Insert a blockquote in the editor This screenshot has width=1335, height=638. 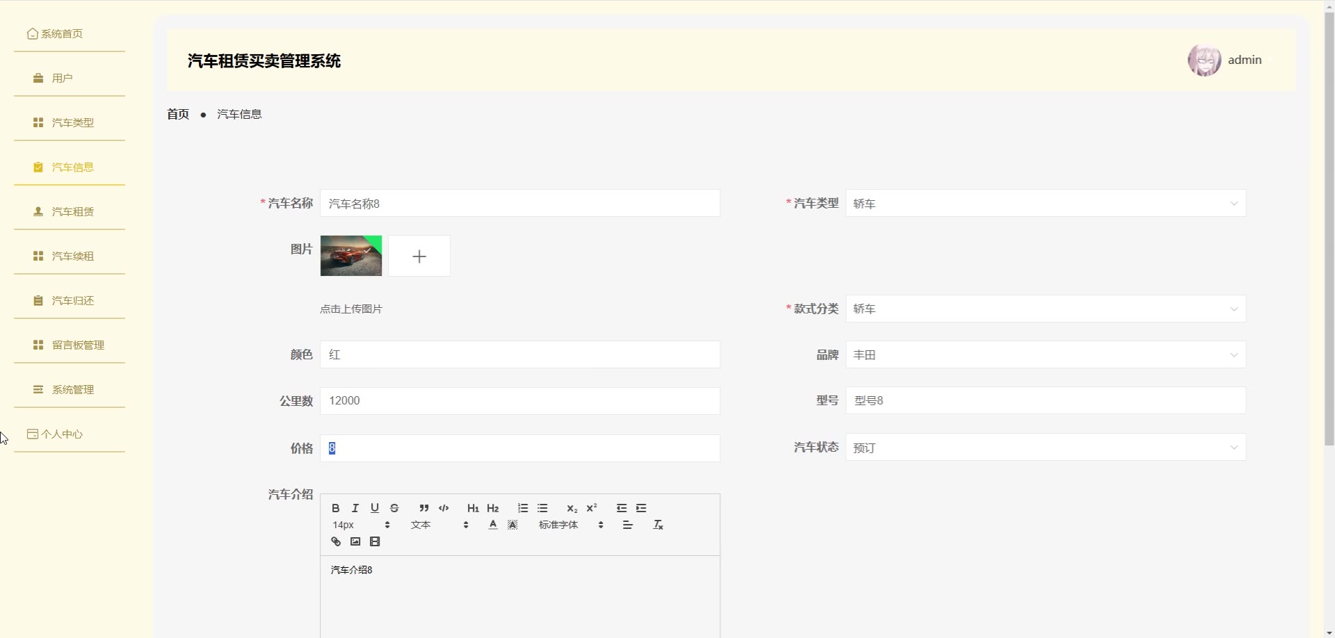pos(424,508)
